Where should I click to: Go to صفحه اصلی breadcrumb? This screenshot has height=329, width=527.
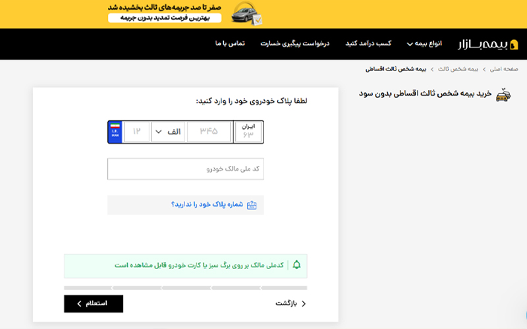click(504, 69)
